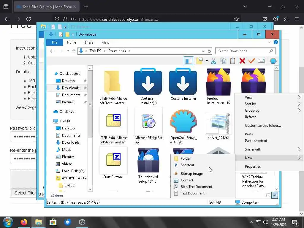Click the Explorer help question mark icon
This screenshot has width=304, height=228.
(276, 42)
